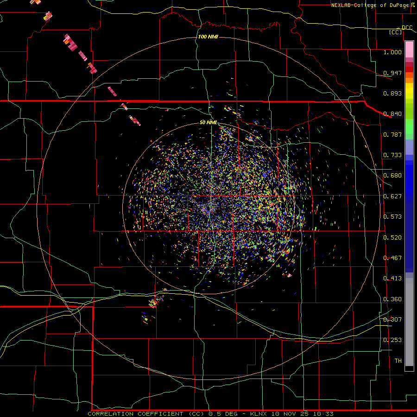Click the 0.520 legend value

[x=392, y=238]
